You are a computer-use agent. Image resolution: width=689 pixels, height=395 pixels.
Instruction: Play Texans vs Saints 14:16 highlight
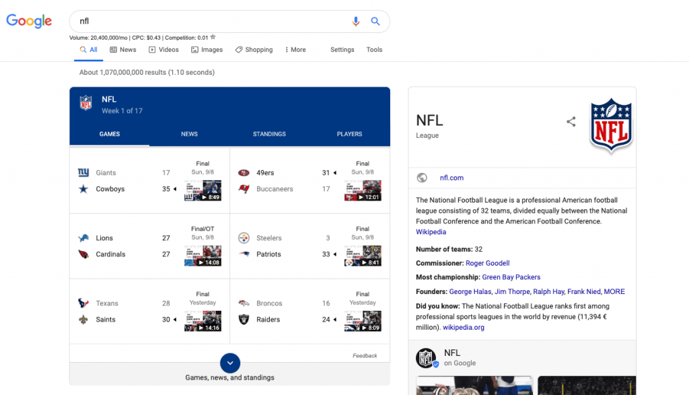click(203, 321)
